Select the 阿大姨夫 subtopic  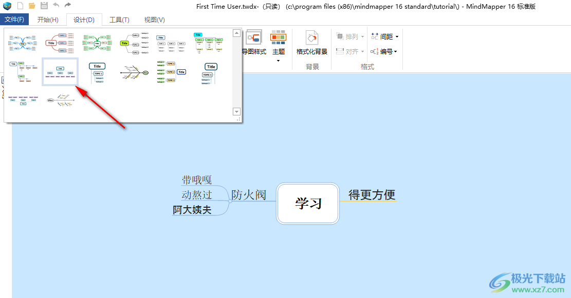192,210
